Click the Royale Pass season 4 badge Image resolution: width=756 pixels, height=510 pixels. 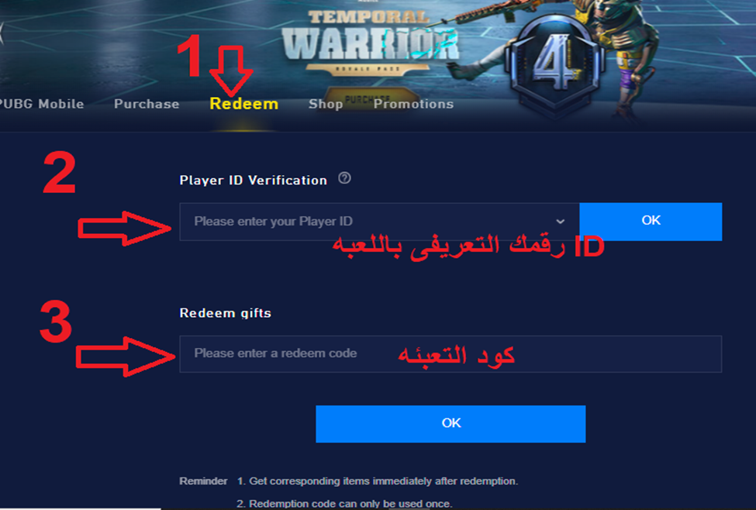coord(554,64)
